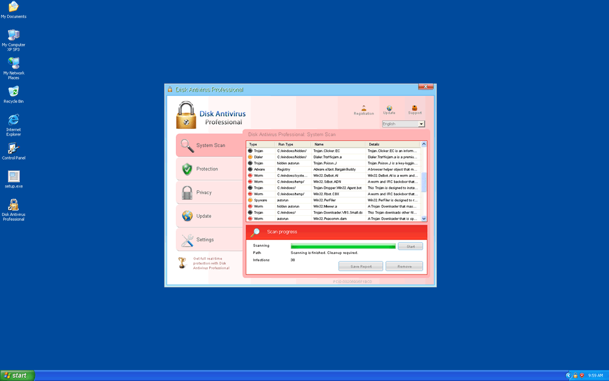Open the Windows start menu
This screenshot has height=381, width=609.
[18, 376]
